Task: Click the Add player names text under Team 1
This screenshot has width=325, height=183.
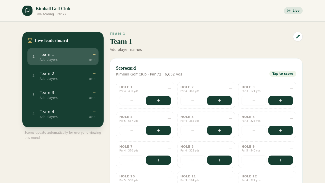Action: tap(126, 50)
